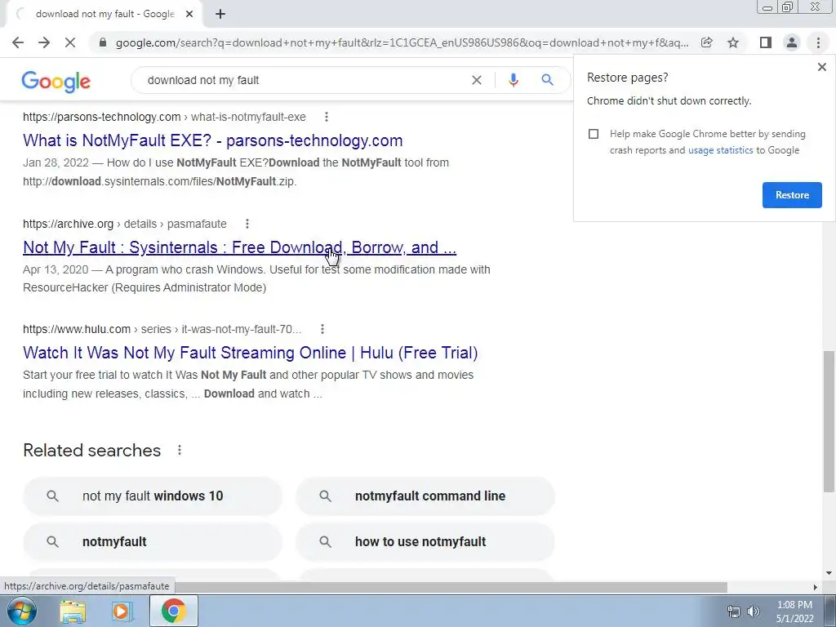Go back to the previous page

tap(18, 42)
